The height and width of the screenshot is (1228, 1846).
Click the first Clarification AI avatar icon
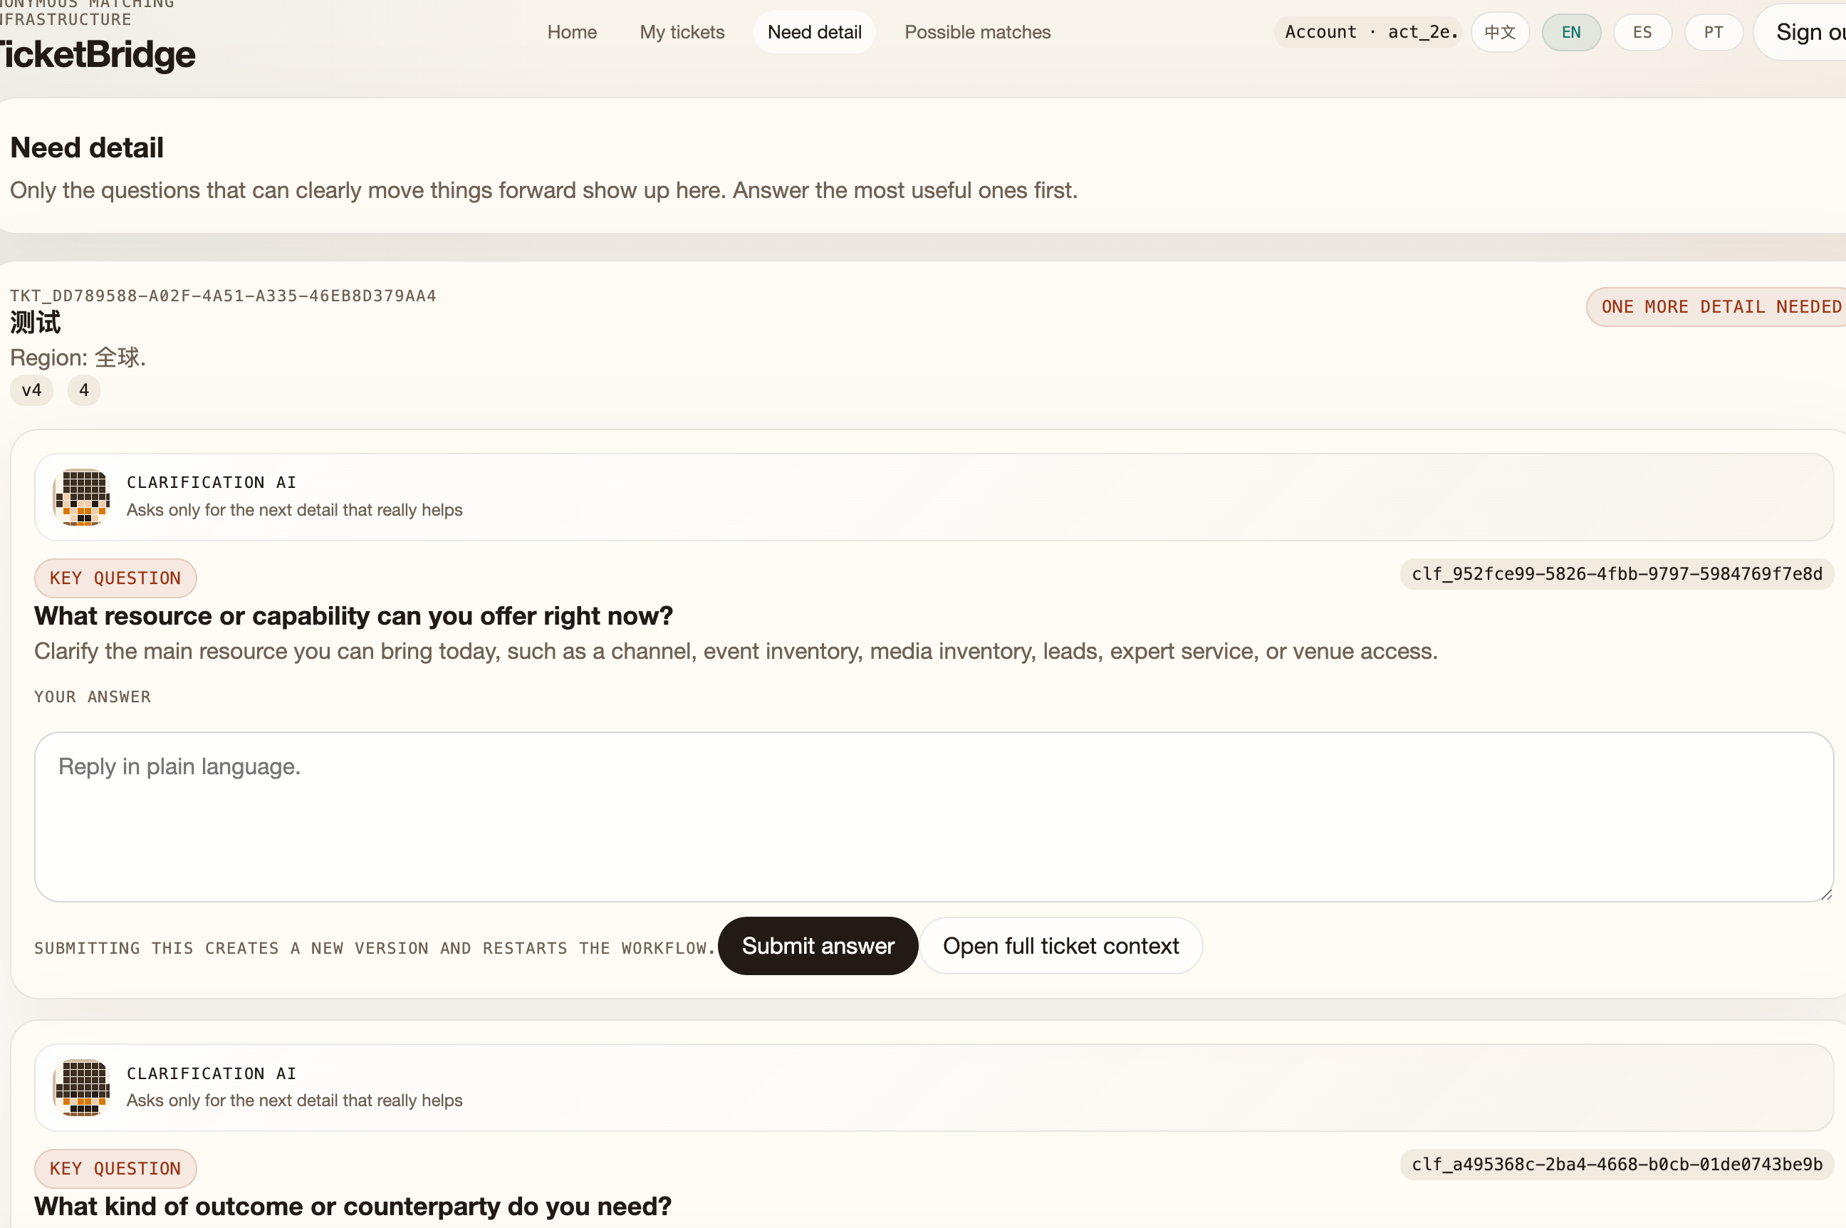81,496
